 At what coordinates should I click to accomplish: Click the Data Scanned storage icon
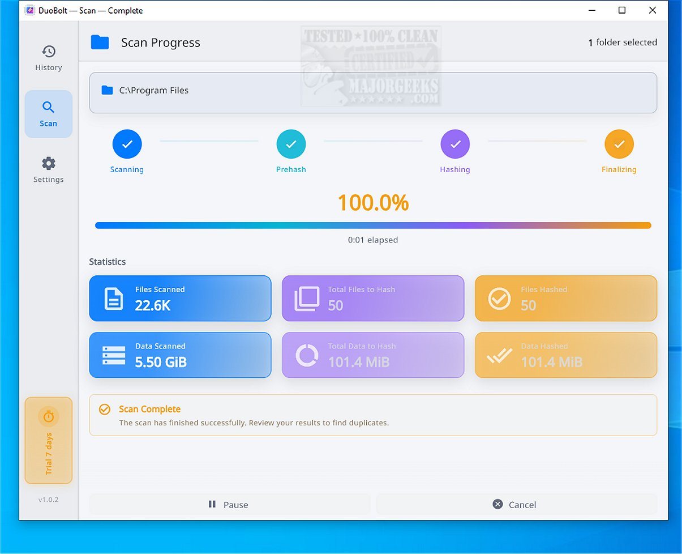coord(114,355)
